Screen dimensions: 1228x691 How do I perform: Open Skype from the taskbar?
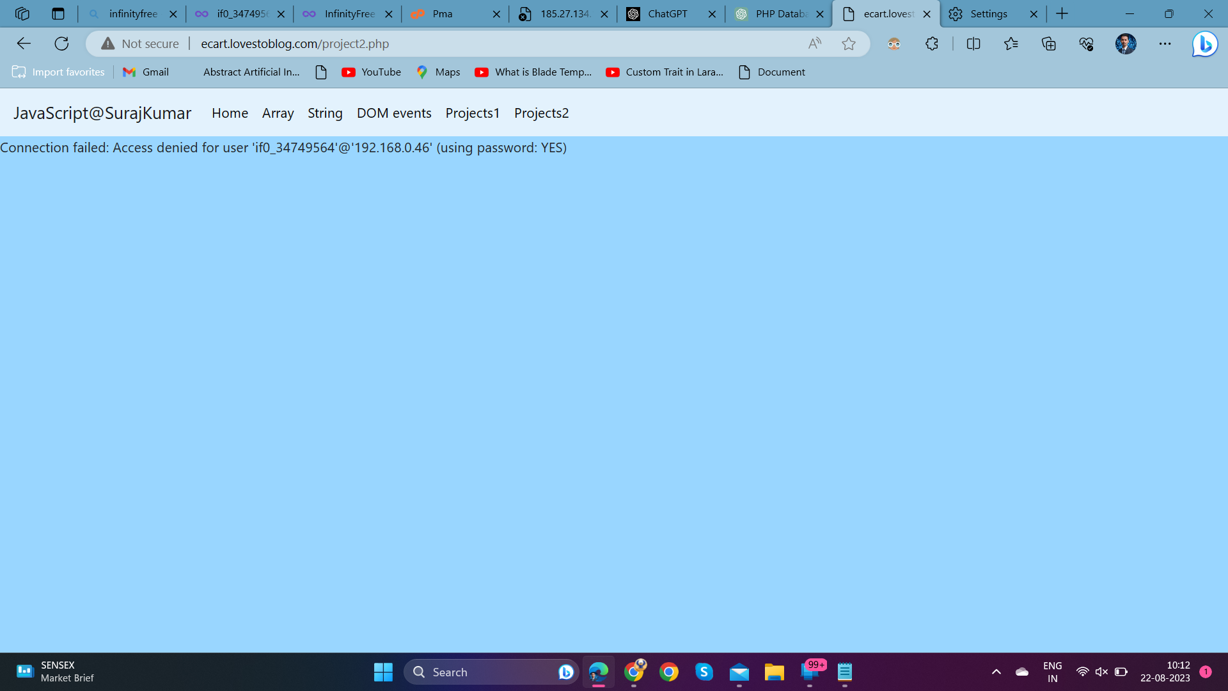pos(704,672)
